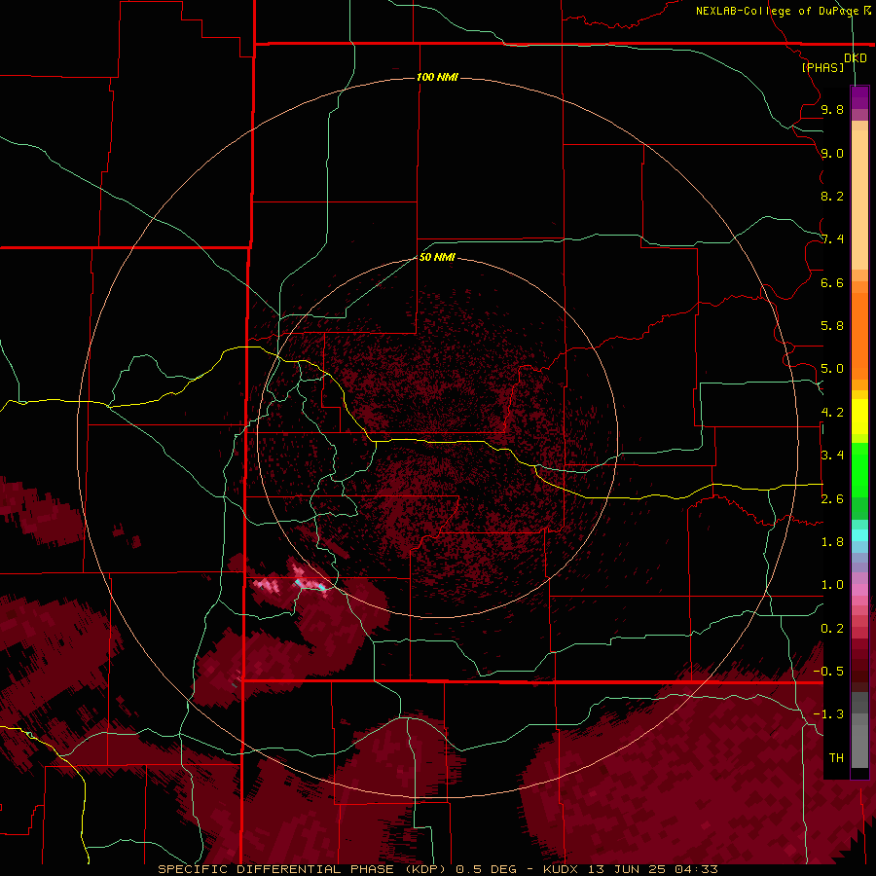The image size is (876, 876).
Task: Click the cyan segment of the color bar
Action: [859, 535]
